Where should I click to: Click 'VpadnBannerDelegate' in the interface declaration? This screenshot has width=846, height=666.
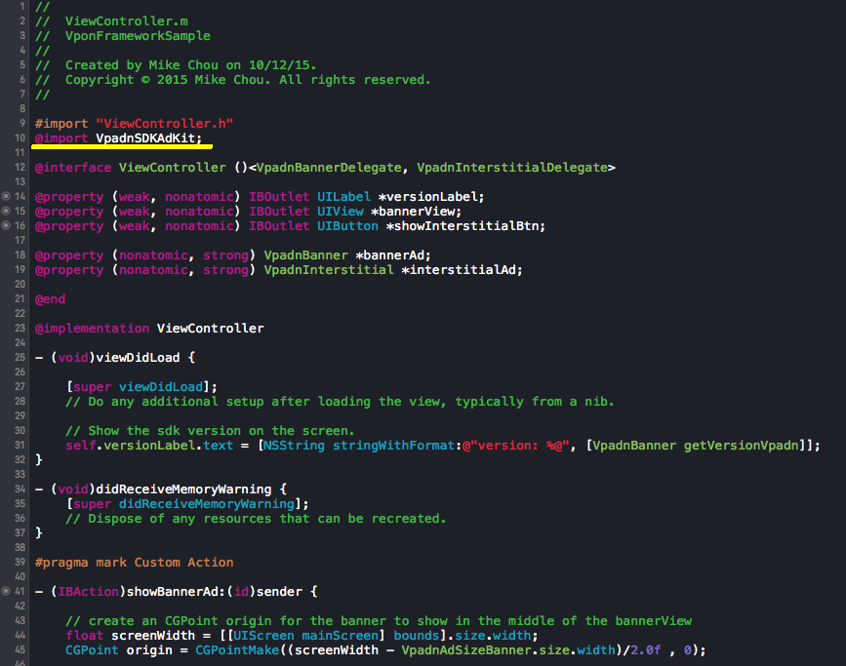click(329, 168)
